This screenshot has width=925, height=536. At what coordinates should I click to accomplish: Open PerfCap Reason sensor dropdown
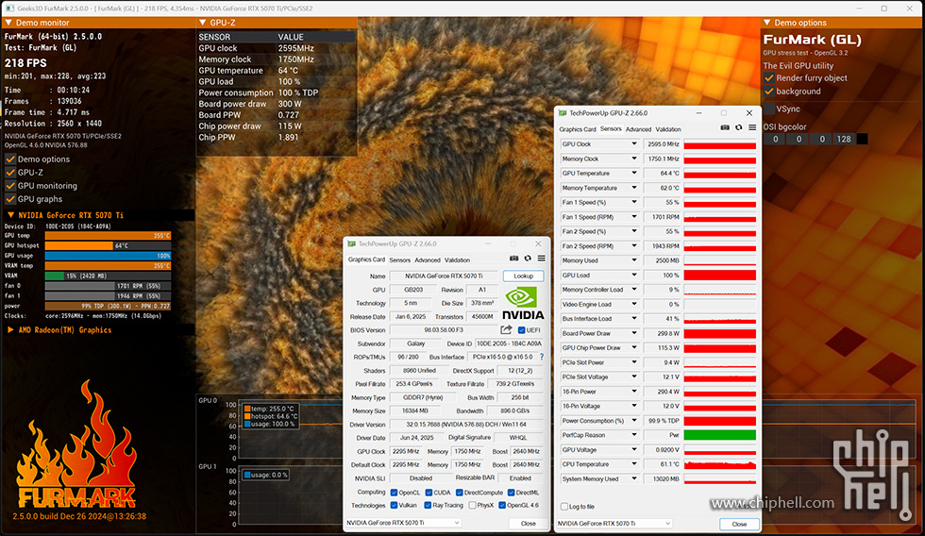coord(634,435)
